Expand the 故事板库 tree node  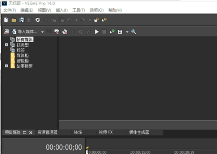coord(7,66)
